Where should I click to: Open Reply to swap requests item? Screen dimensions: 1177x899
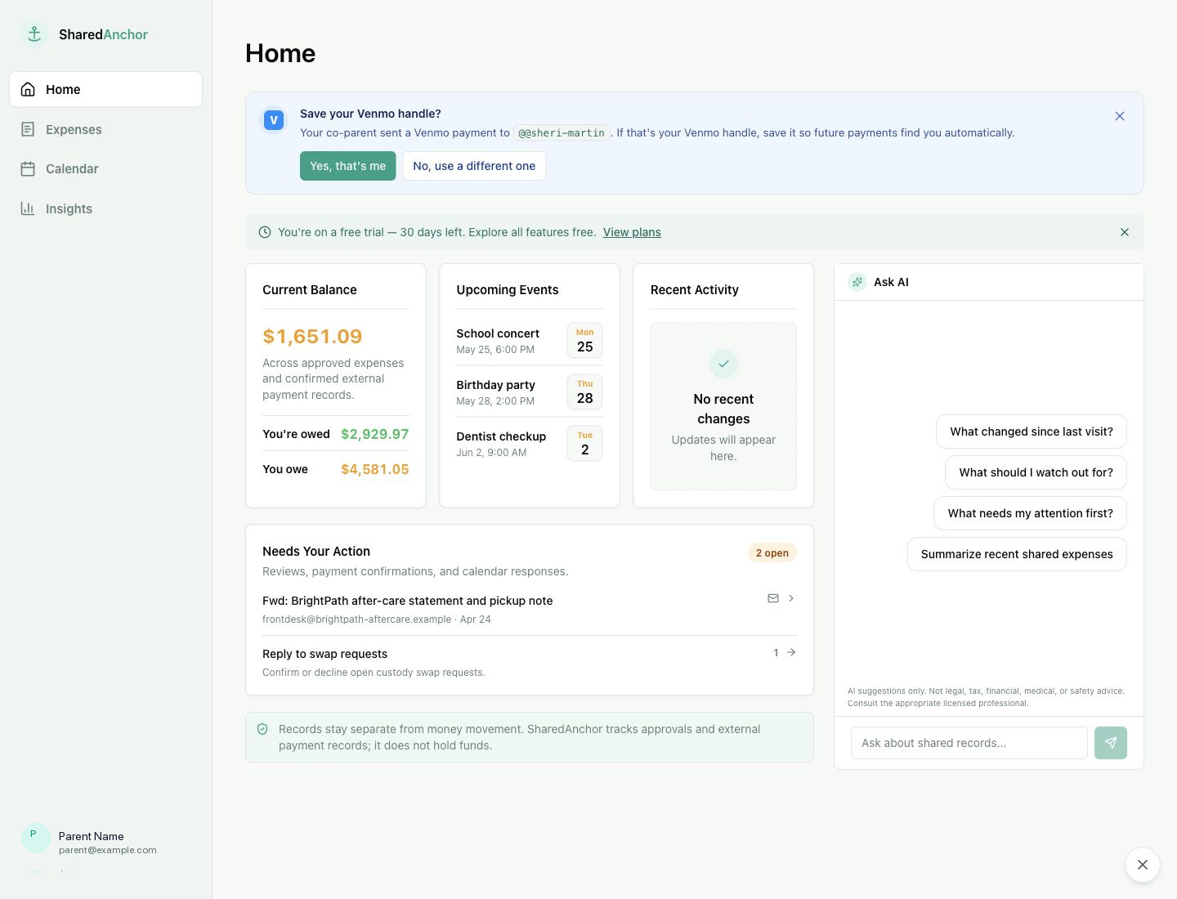(x=530, y=662)
